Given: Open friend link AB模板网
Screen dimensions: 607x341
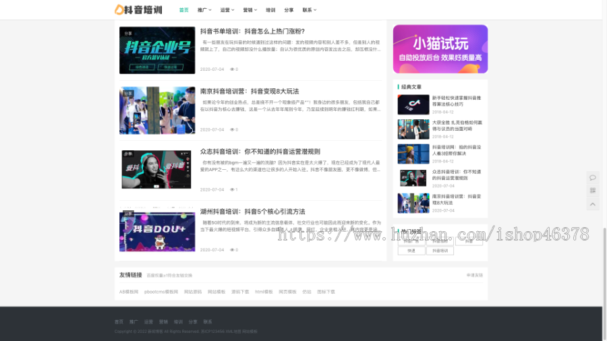Looking at the screenshot, I should (129, 292).
